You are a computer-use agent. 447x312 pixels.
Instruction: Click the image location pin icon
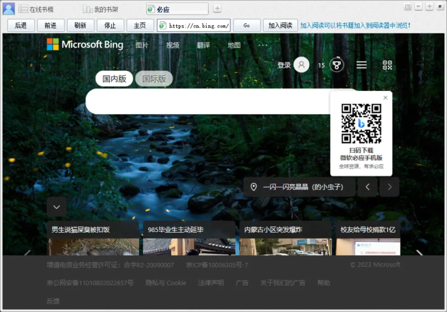click(x=253, y=187)
